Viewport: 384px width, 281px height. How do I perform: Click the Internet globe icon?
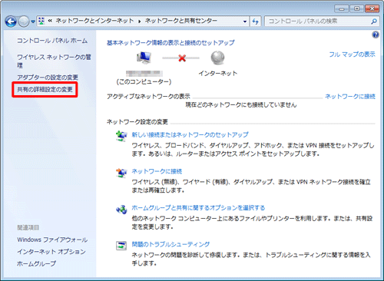pos(217,58)
